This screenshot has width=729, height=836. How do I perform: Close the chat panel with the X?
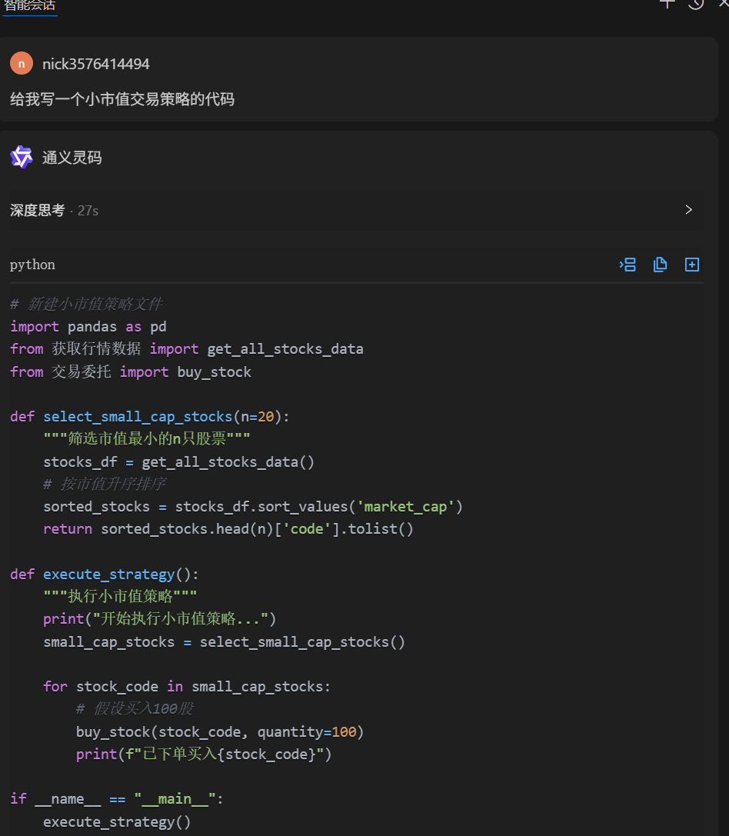721,5
